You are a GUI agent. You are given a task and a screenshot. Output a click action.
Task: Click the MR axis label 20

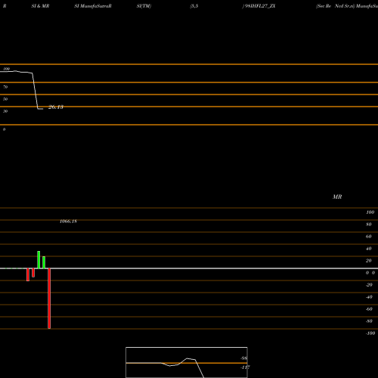pos(369,261)
